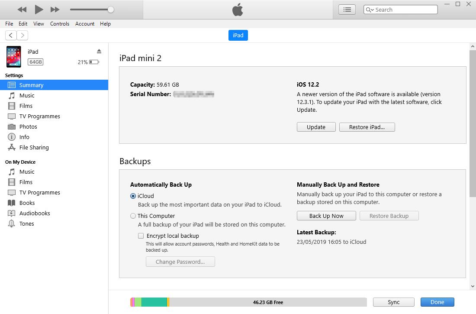Open Films icon under Settings
This screenshot has width=476, height=314.
point(12,106)
